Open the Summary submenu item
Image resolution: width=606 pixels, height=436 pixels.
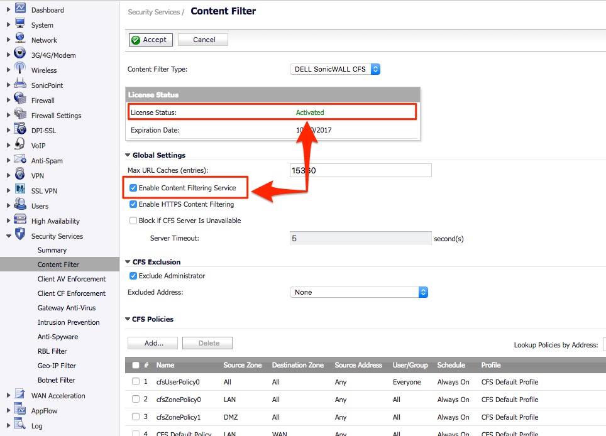pos(52,250)
